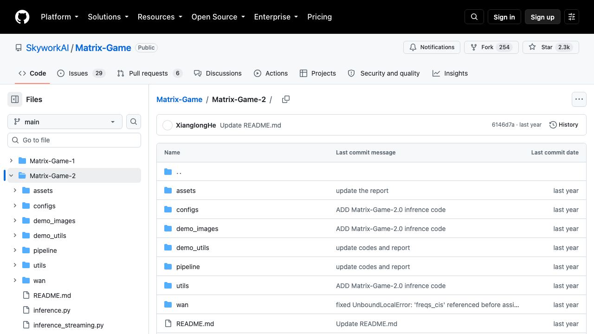Open the Notifications button

point(432,47)
